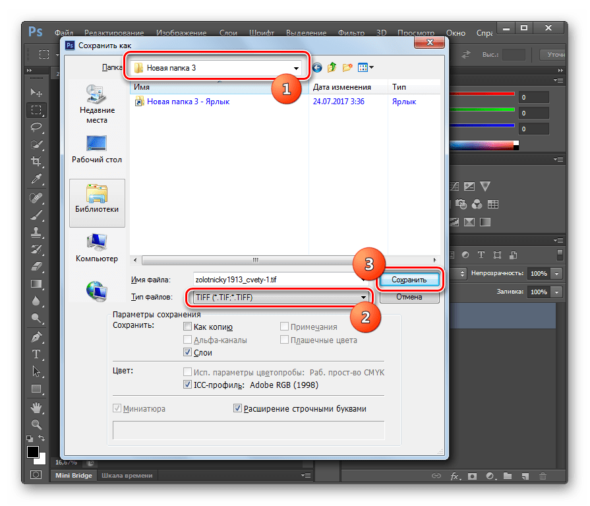The width and height of the screenshot is (590, 506).
Task: Select the Zoom tool
Action: pyautogui.click(x=36, y=425)
